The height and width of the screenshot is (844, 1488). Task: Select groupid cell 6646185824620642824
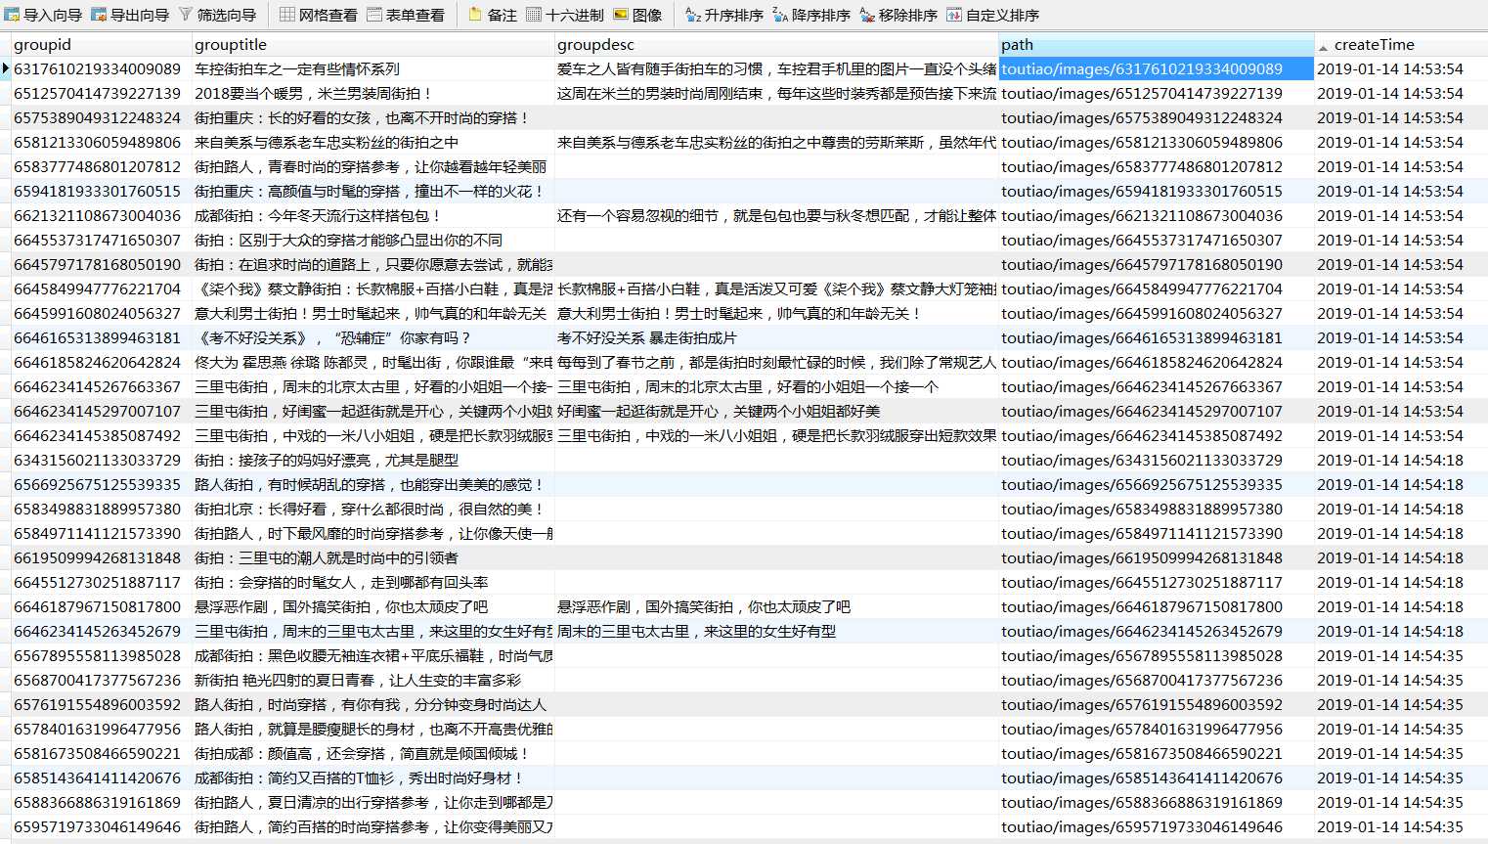coord(101,362)
